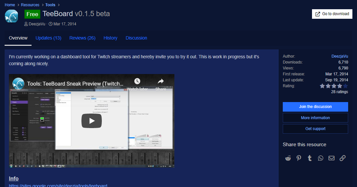Open the Overview tab
Screen dimensions: 357x187
[18, 38]
